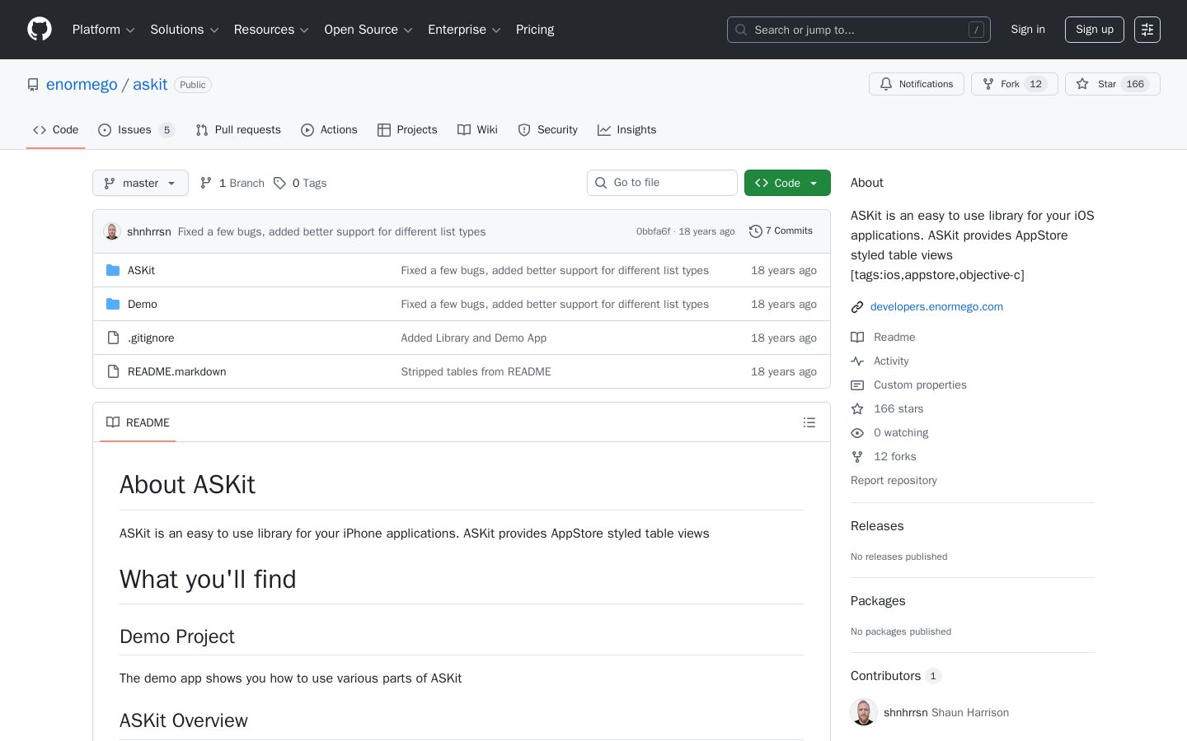Open the Projects tab

[x=407, y=130]
